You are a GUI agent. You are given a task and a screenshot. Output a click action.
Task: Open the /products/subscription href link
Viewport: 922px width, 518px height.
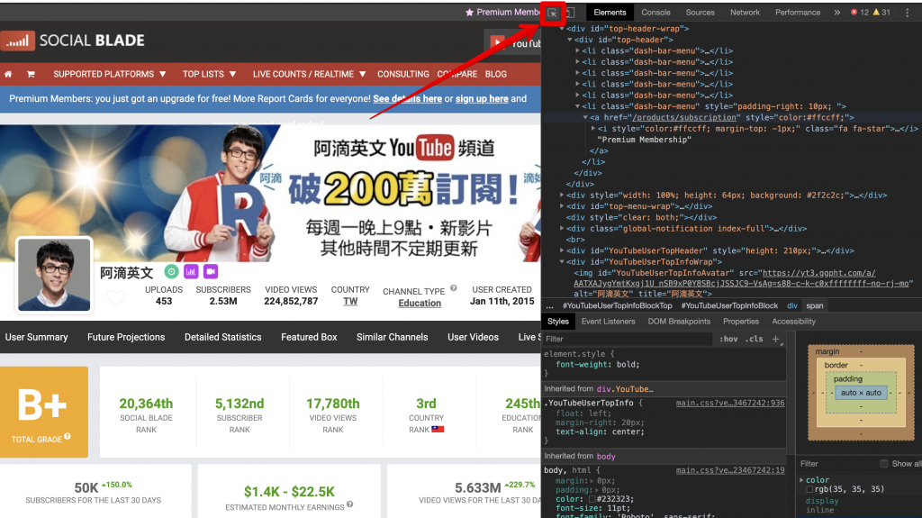[x=684, y=118]
